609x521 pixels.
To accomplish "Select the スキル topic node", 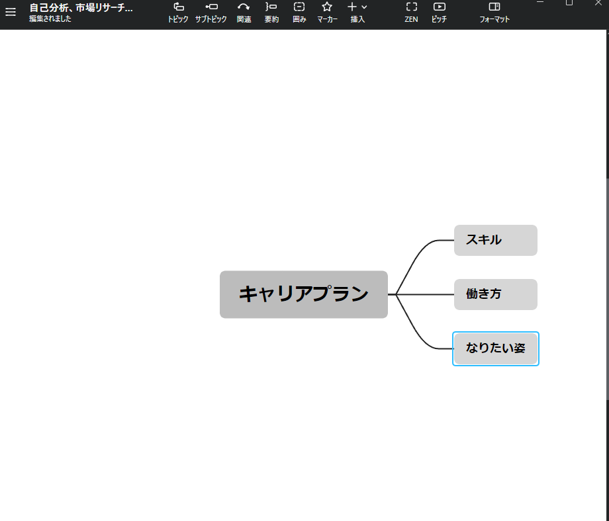I will point(496,240).
